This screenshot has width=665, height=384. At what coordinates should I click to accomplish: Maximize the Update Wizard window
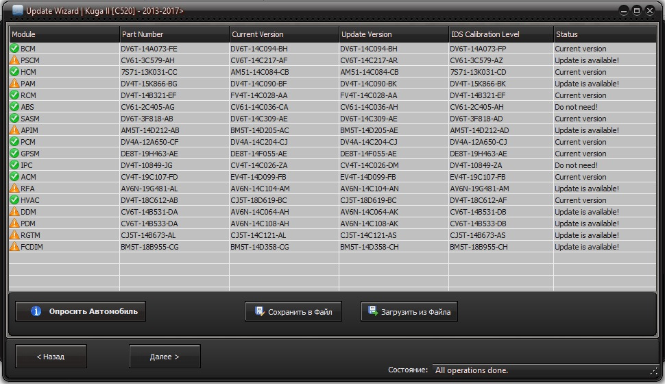click(637, 10)
